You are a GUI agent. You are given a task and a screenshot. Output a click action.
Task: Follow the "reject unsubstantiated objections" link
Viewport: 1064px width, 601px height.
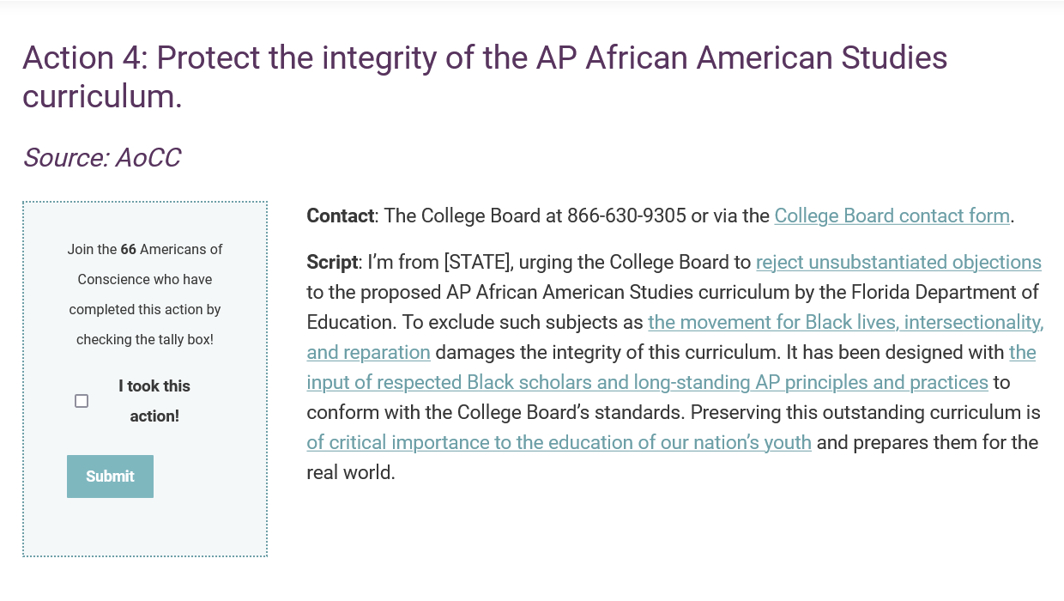click(898, 262)
